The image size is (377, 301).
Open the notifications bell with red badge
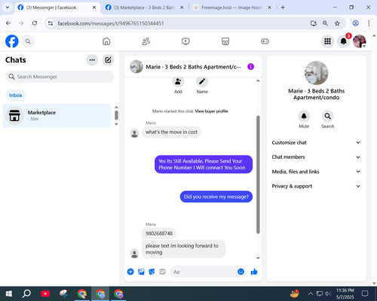pyautogui.click(x=344, y=41)
